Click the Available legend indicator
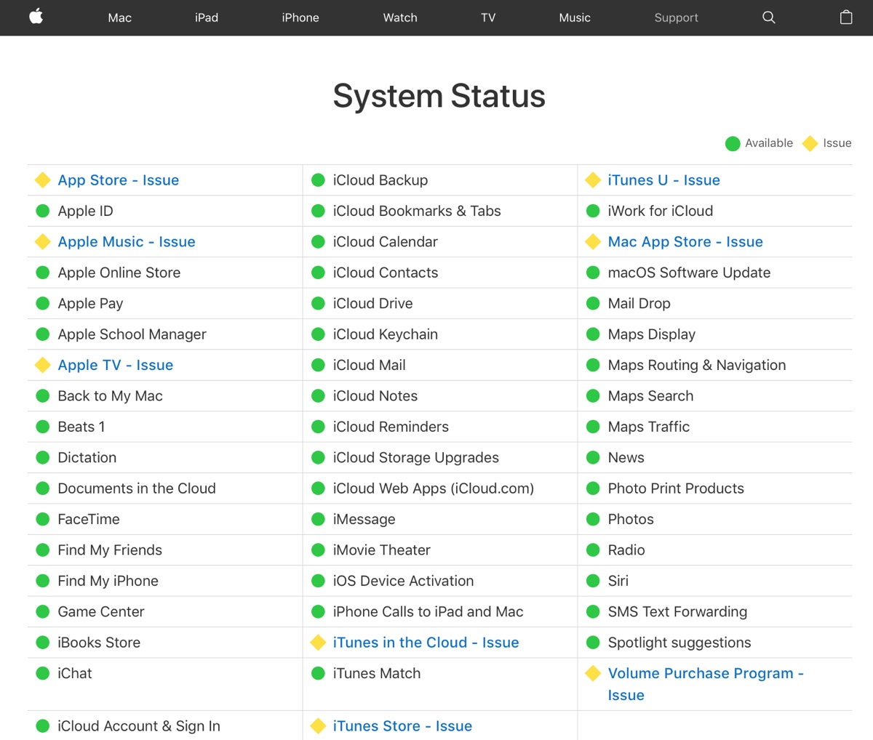Image resolution: width=873 pixels, height=740 pixels. point(733,143)
